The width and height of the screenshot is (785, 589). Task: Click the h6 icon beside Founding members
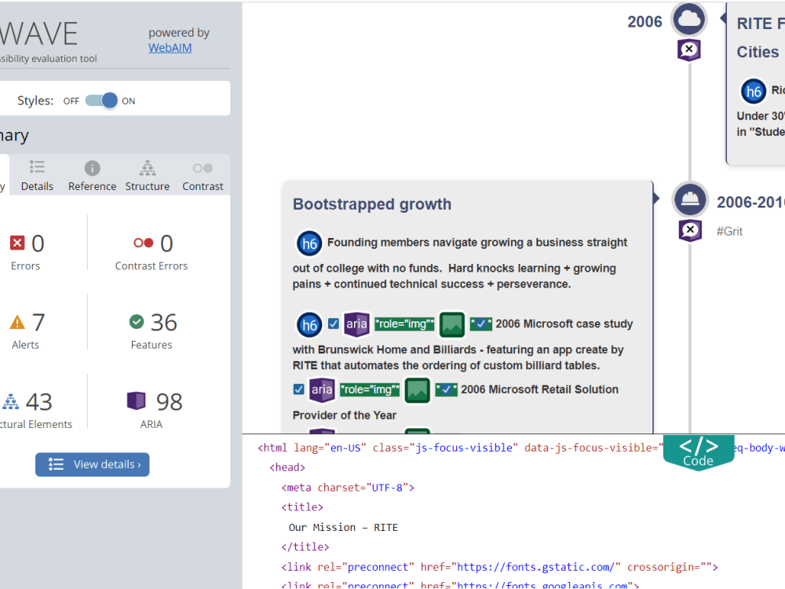tap(309, 243)
